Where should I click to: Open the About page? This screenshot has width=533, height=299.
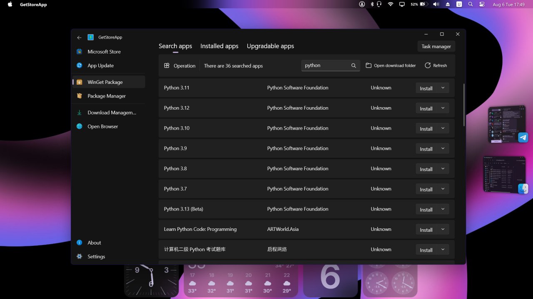109,243
